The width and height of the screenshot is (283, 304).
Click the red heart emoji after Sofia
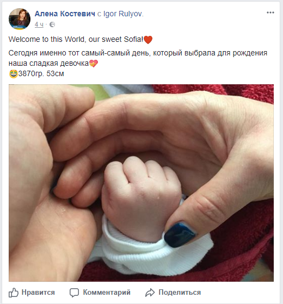tap(148, 40)
